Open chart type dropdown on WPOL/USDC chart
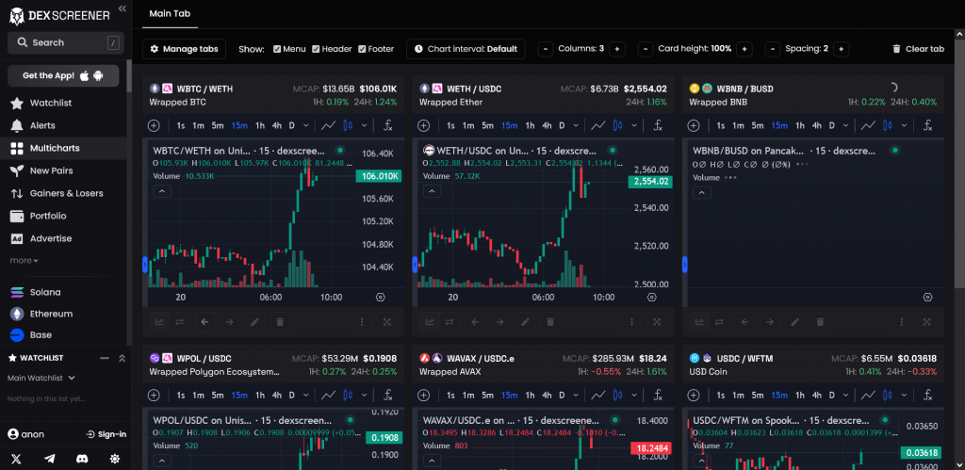 pos(365,395)
